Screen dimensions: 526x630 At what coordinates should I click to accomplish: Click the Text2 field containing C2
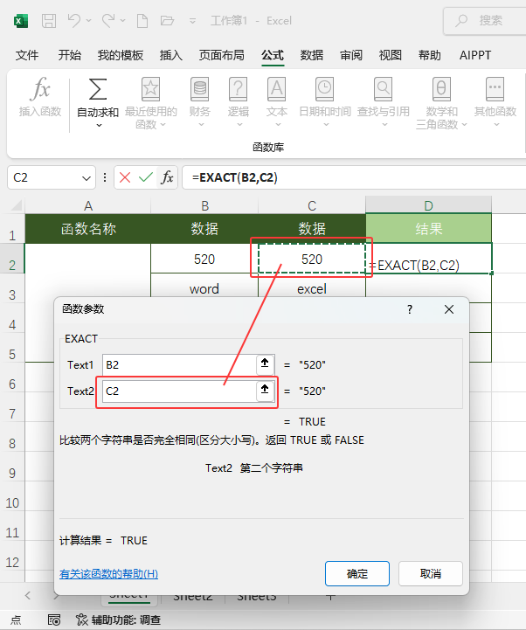click(179, 391)
